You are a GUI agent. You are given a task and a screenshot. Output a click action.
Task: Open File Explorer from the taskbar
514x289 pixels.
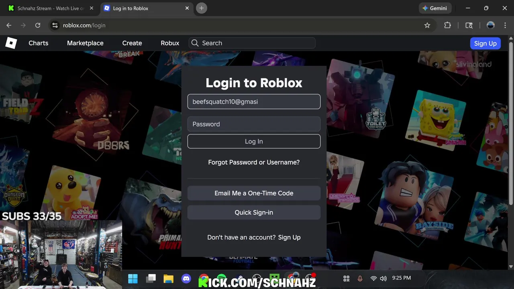point(168,279)
